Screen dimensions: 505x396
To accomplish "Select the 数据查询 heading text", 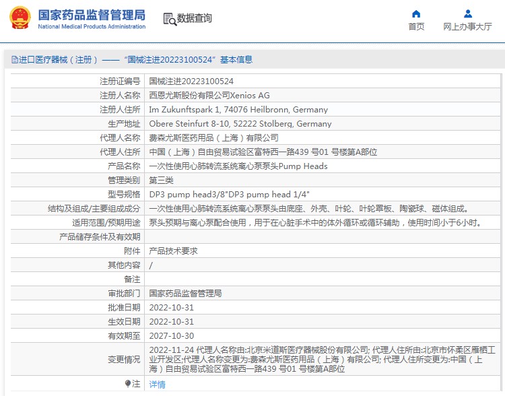I will tap(194, 19).
